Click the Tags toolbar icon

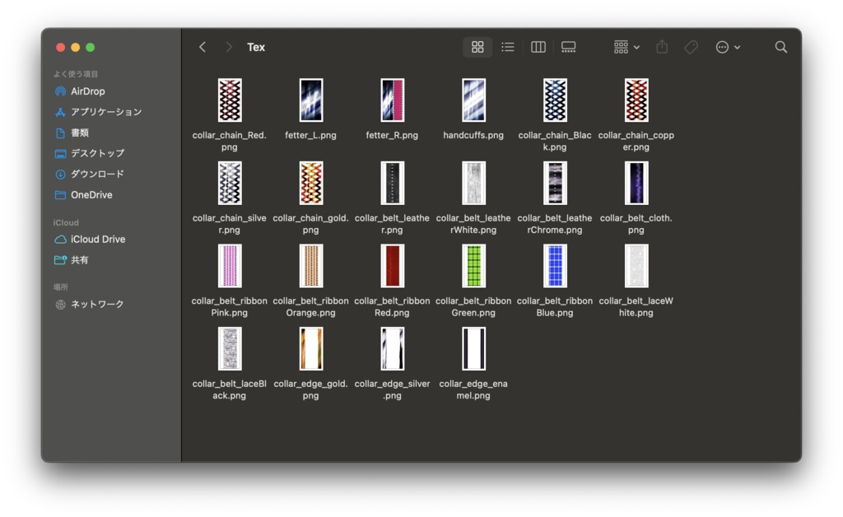click(691, 47)
